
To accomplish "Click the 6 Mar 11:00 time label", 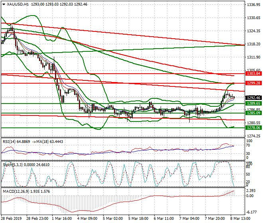I will click(x=164, y=219).
